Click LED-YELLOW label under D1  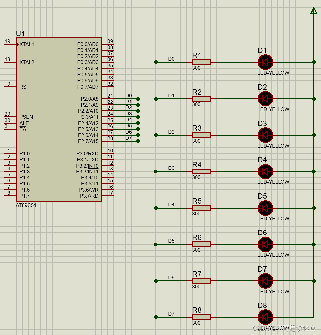pos(273,73)
